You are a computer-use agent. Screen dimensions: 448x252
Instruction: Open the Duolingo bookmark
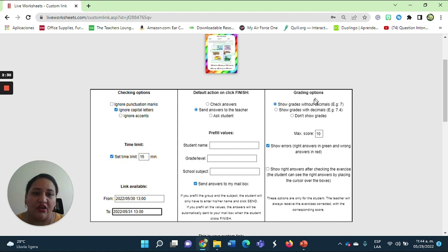coord(356,28)
